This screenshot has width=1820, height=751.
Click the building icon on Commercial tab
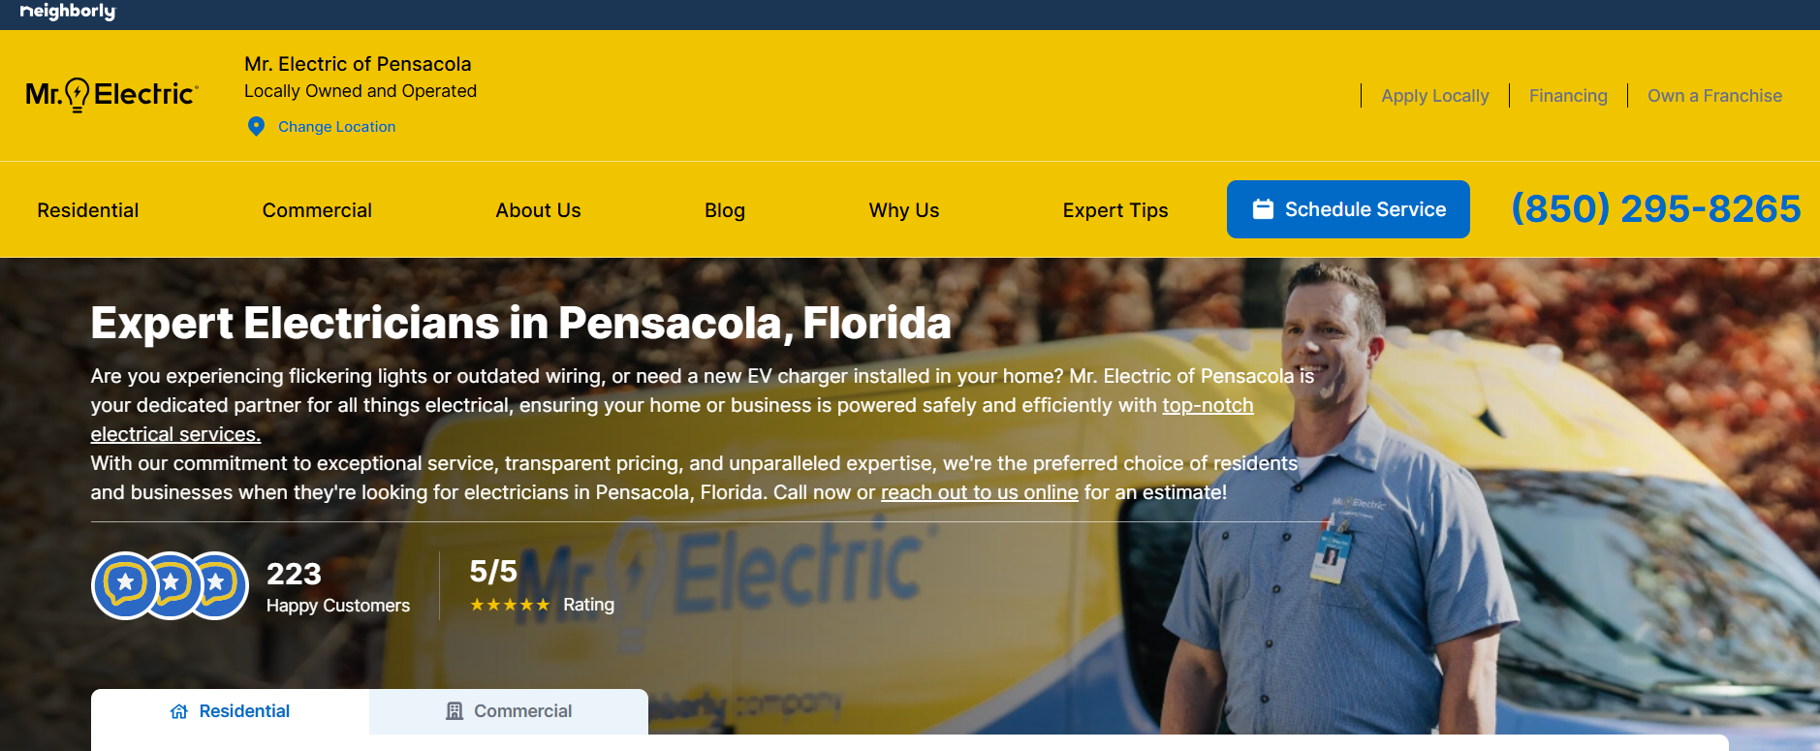pos(455,712)
